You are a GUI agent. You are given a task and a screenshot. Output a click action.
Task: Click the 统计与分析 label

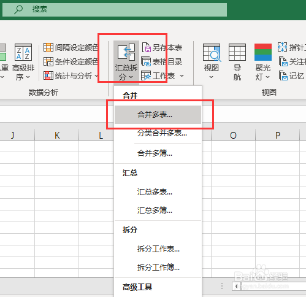tap(74, 76)
